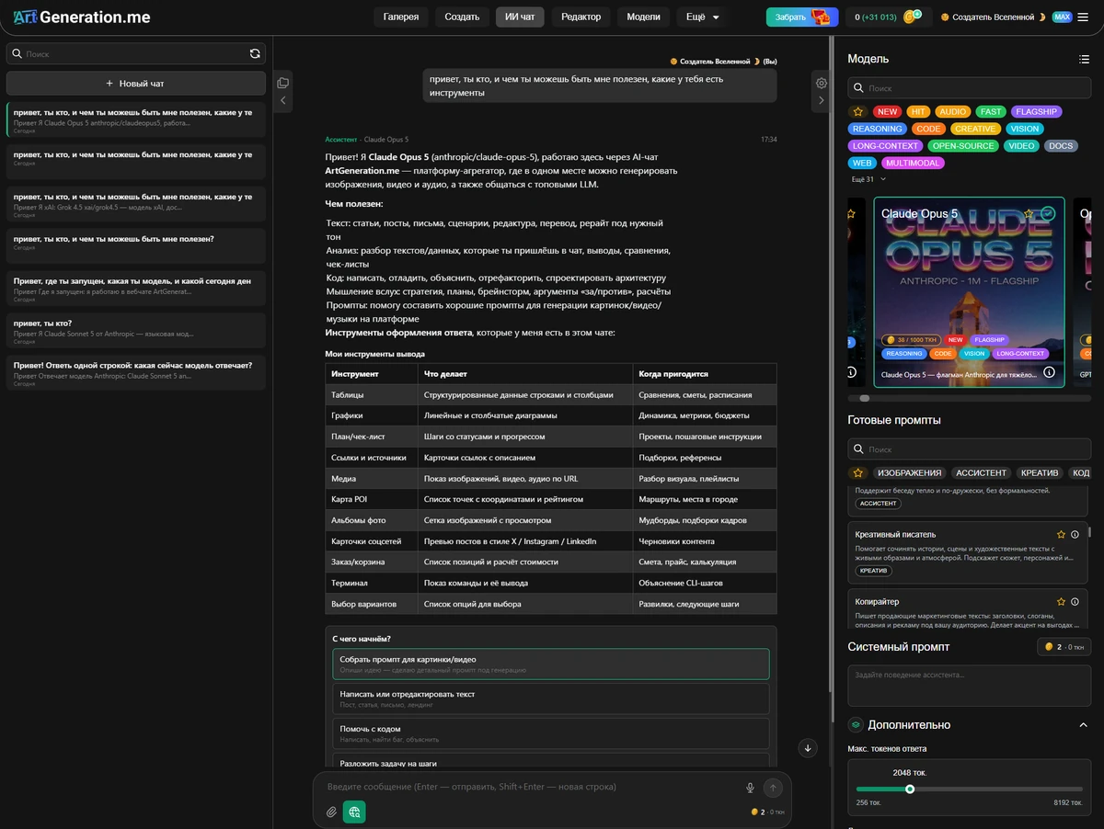Click the message input field

pos(531,787)
